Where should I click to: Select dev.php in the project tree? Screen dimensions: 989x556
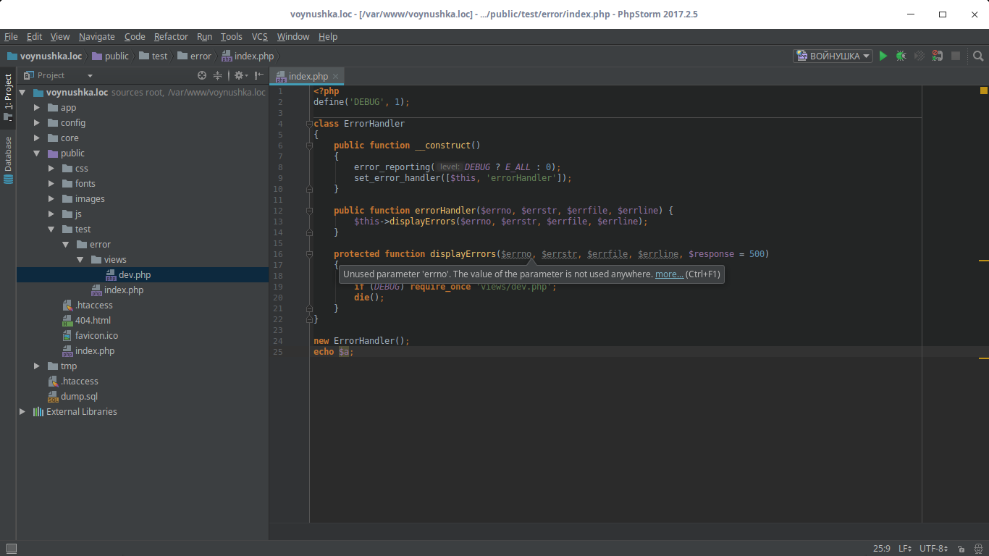[x=143, y=274]
